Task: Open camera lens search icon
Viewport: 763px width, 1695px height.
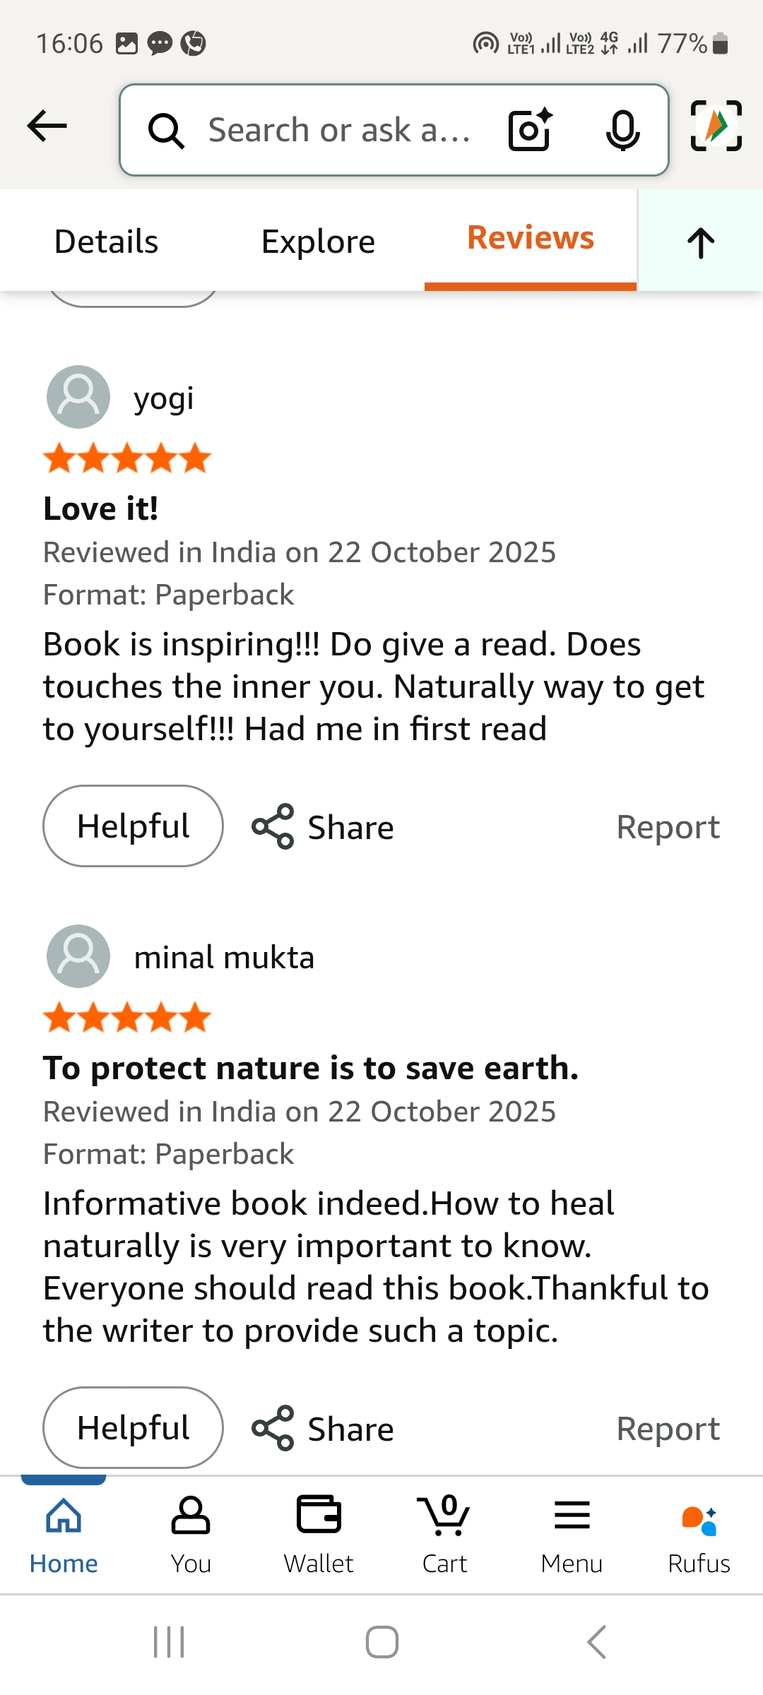Action: click(531, 129)
